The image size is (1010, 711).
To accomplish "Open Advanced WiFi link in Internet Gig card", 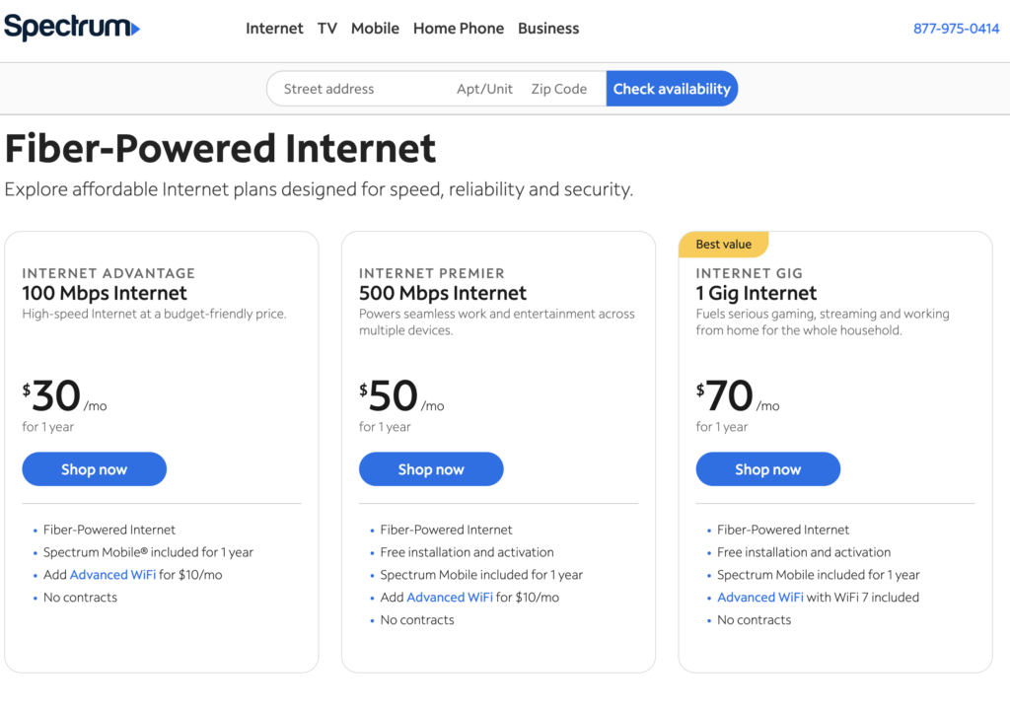I will 759,598.
